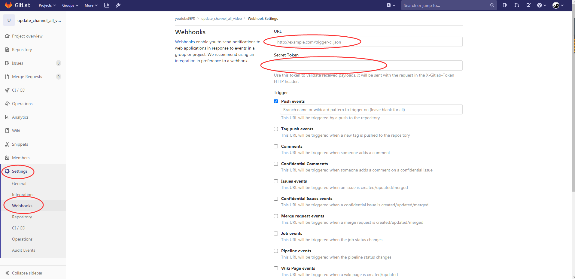575x279 pixels.
Task: Open the Webhooks settings menu item
Action: coord(22,206)
